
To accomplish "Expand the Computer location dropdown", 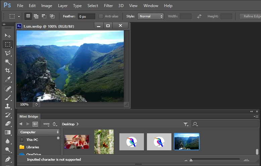I will pos(39,132).
